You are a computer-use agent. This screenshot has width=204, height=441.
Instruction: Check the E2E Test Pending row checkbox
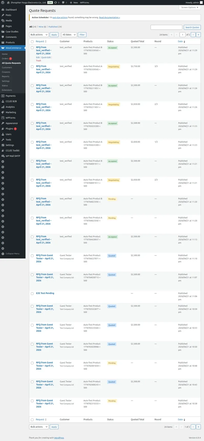(32, 294)
